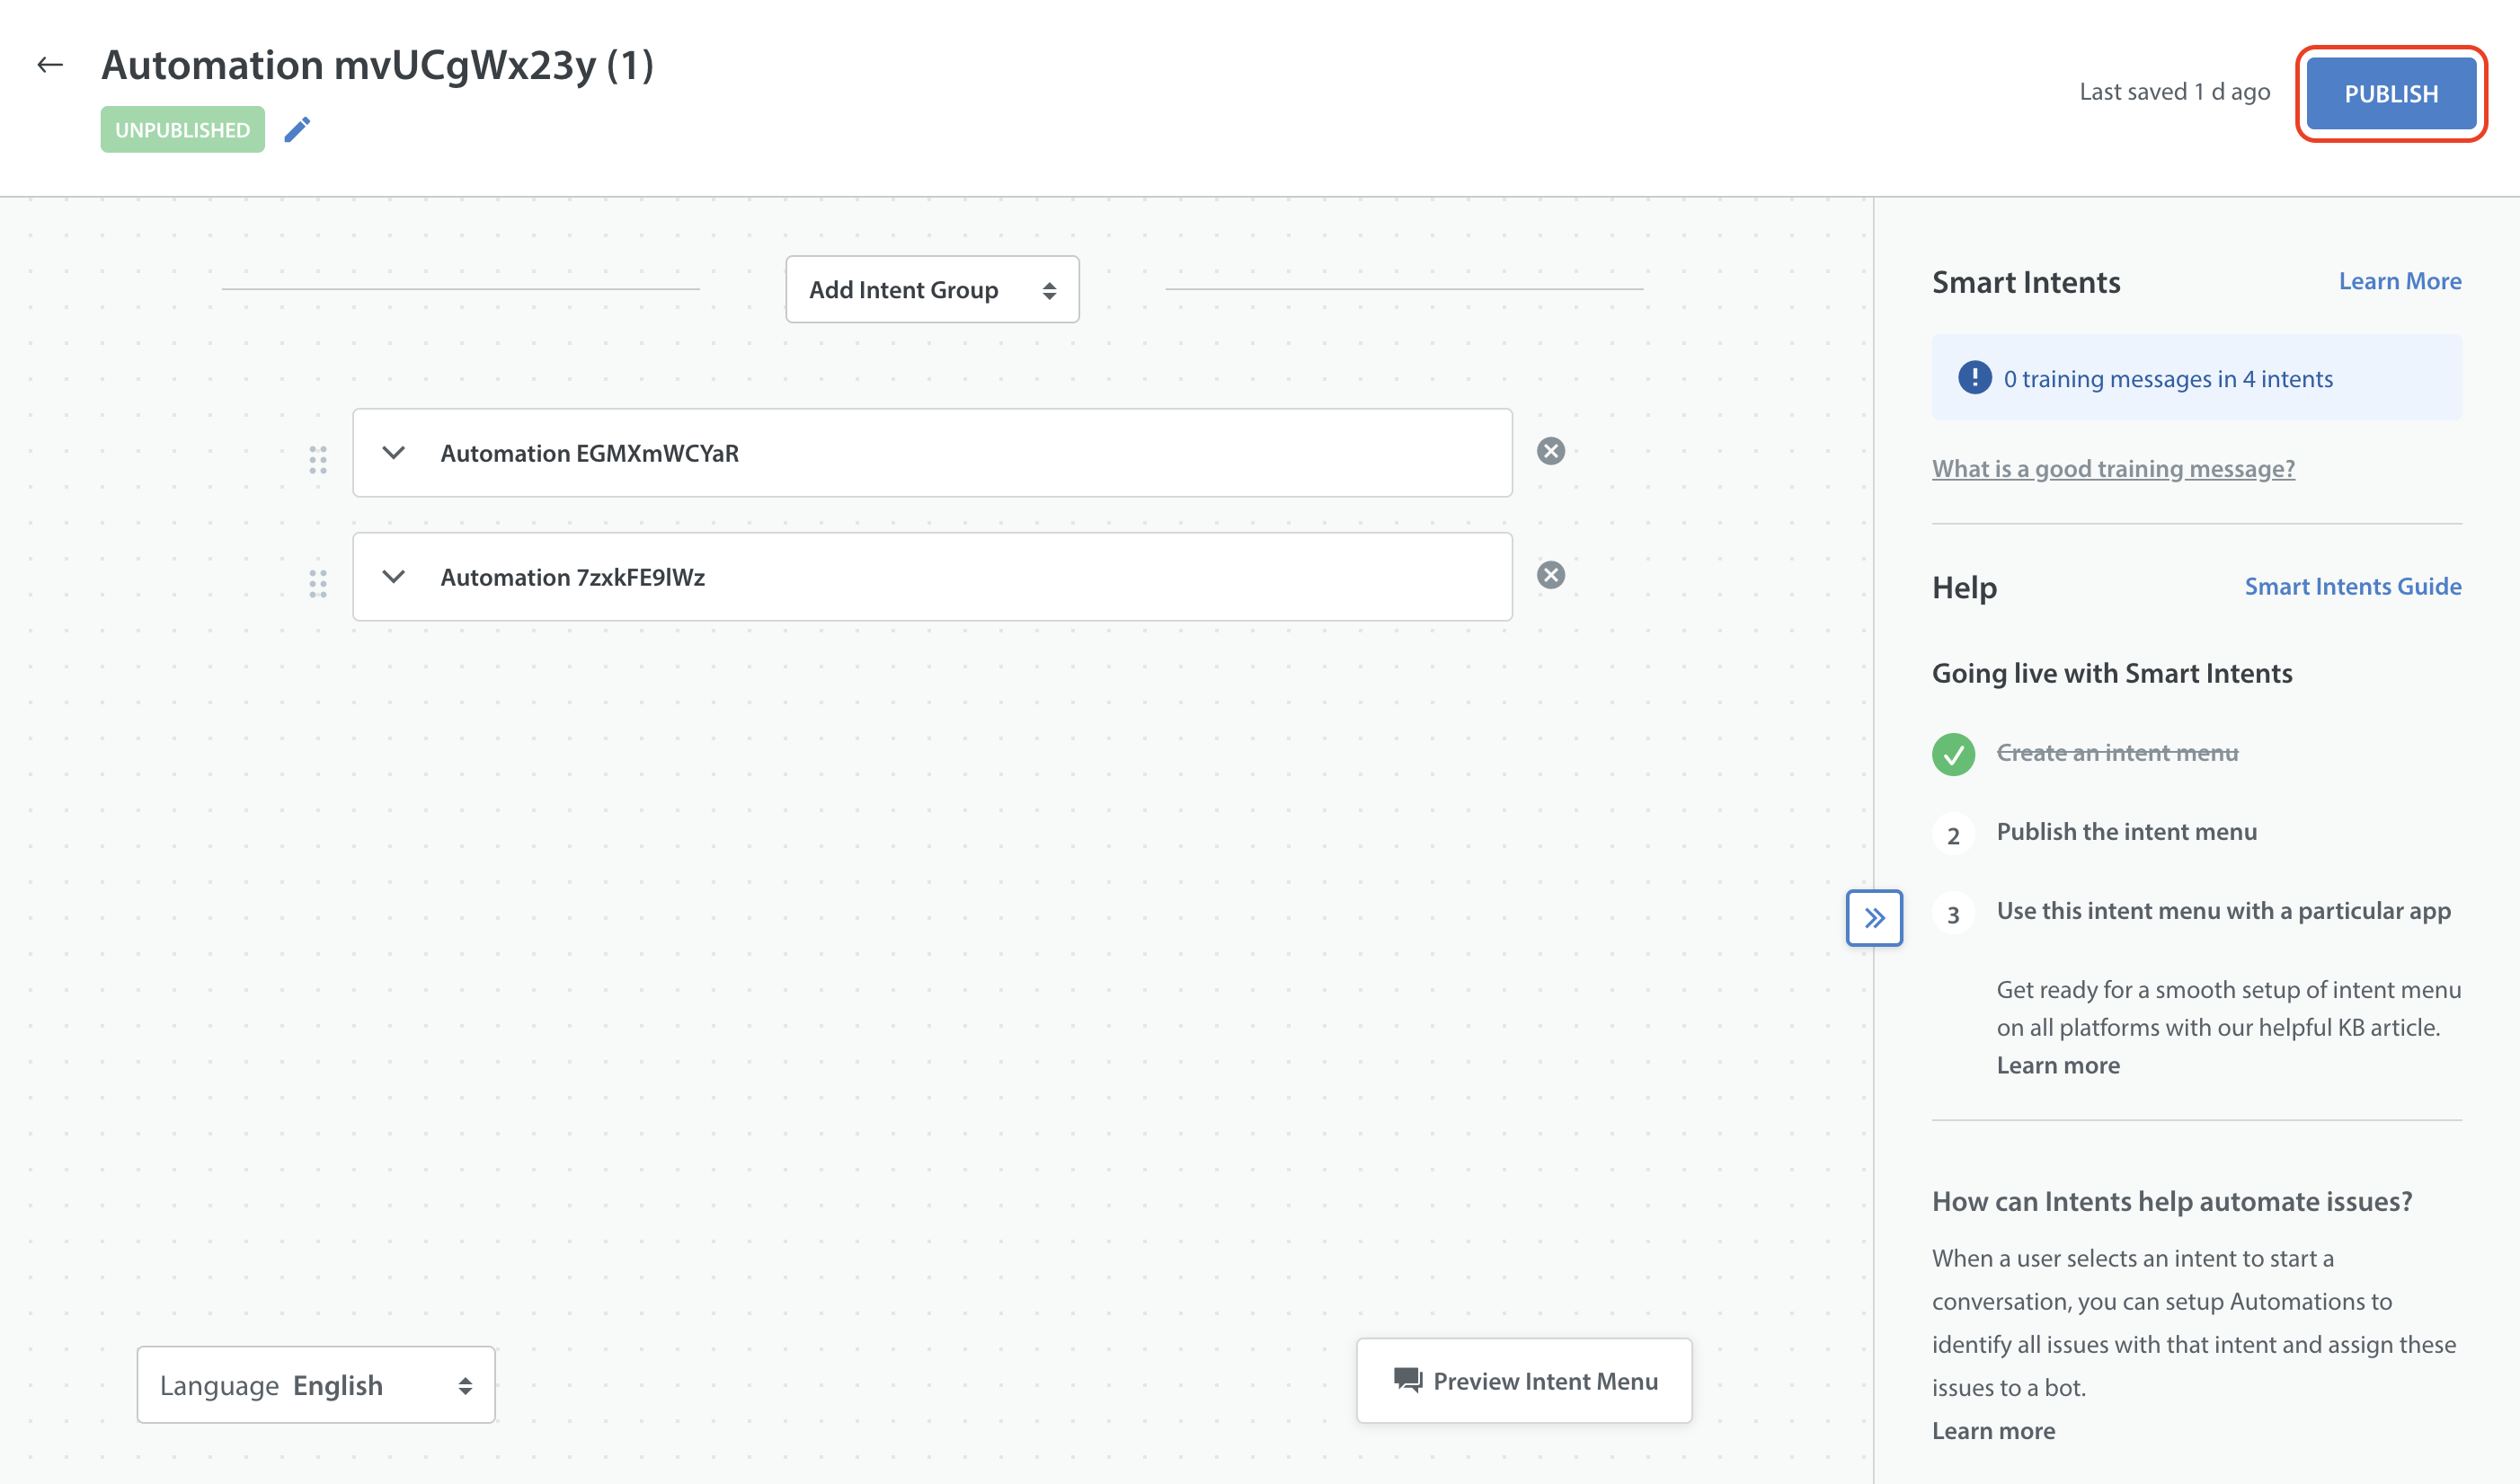Select step Publish the intent menu
Screen dimensions: 2520x1484
coord(2125,832)
